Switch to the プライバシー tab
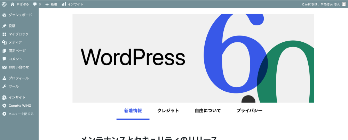Screen dimensions: 348x140 [x=249, y=111]
